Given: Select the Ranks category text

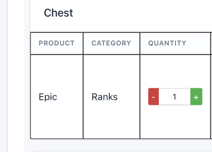Looking at the screenshot, I should 105,97.
